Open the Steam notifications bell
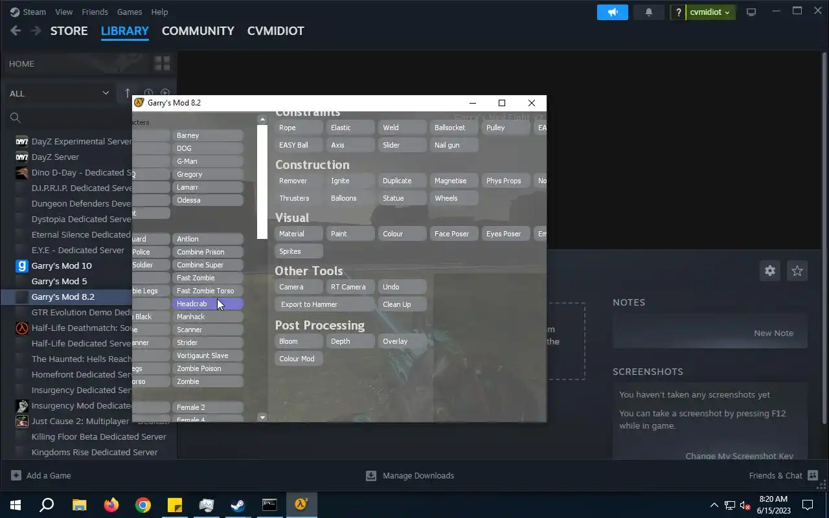 [x=648, y=12]
